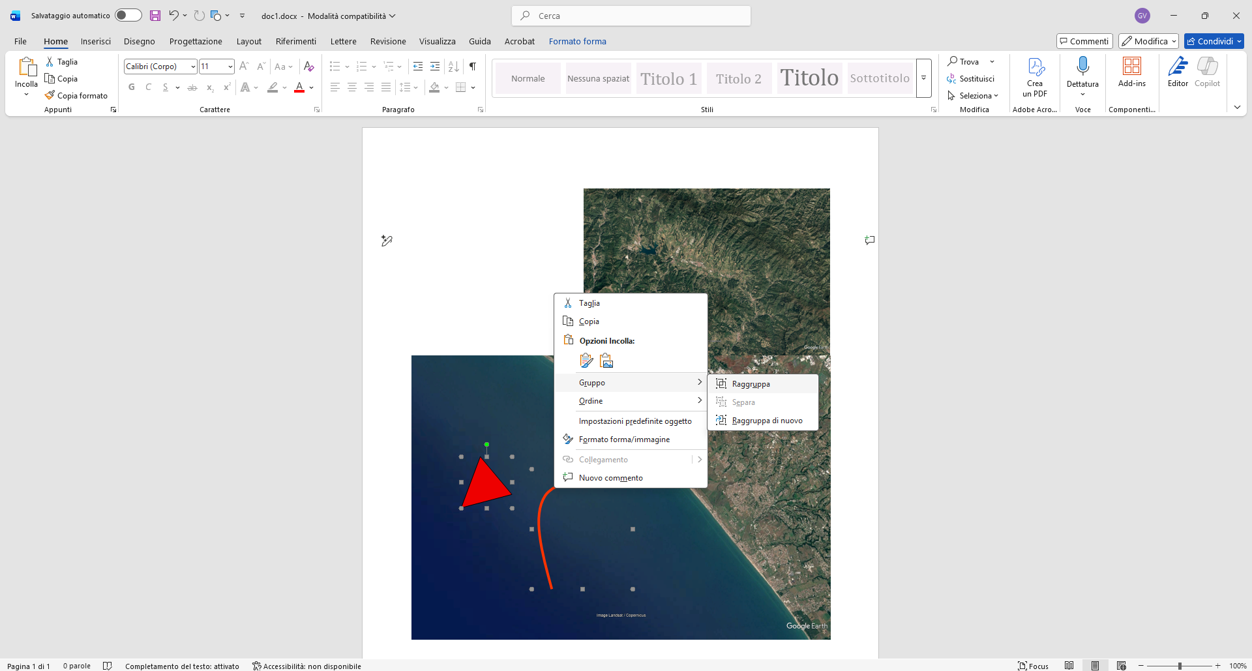The height and width of the screenshot is (671, 1252).
Task: Click the Sostituisci button
Action: 970,78
